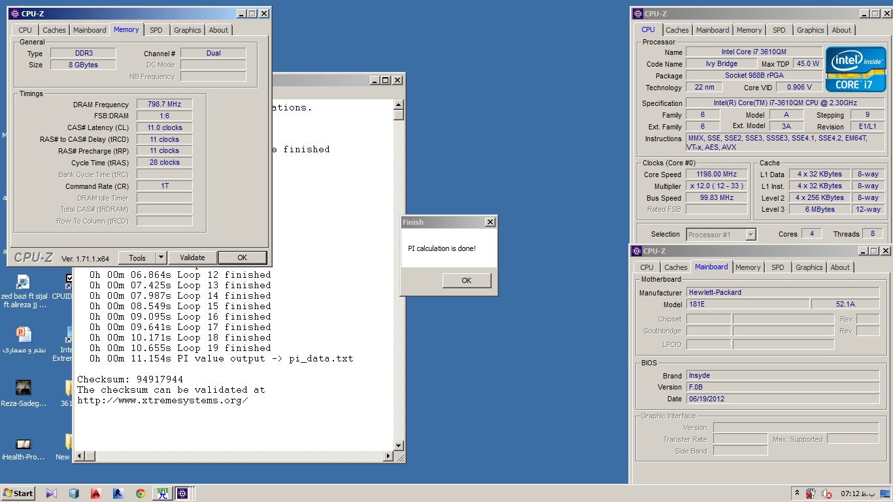893x502 pixels.
Task: Select Mainboard tab in Memory CPU-Z window
Action: click(90, 30)
